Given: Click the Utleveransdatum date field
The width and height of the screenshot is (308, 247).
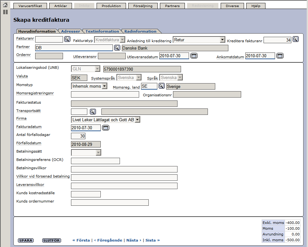Looking at the screenshot, I should (x=174, y=56).
